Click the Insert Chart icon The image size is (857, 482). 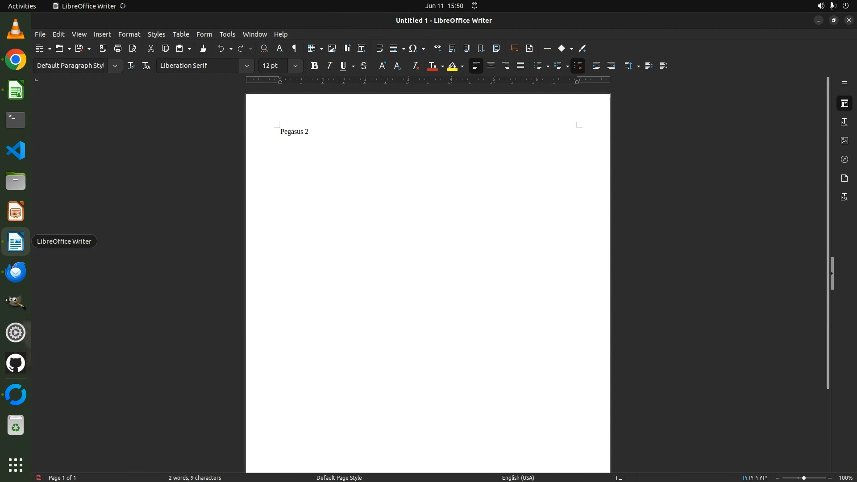click(x=346, y=48)
